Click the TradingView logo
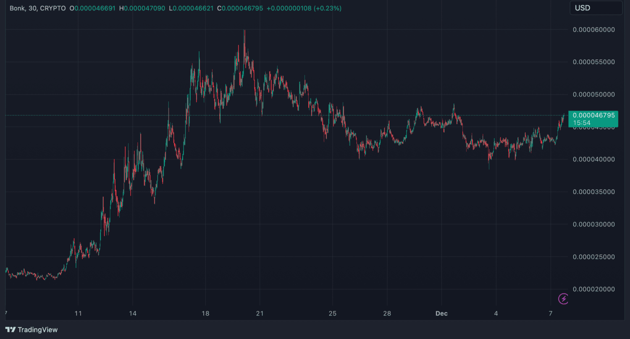 tap(31, 330)
